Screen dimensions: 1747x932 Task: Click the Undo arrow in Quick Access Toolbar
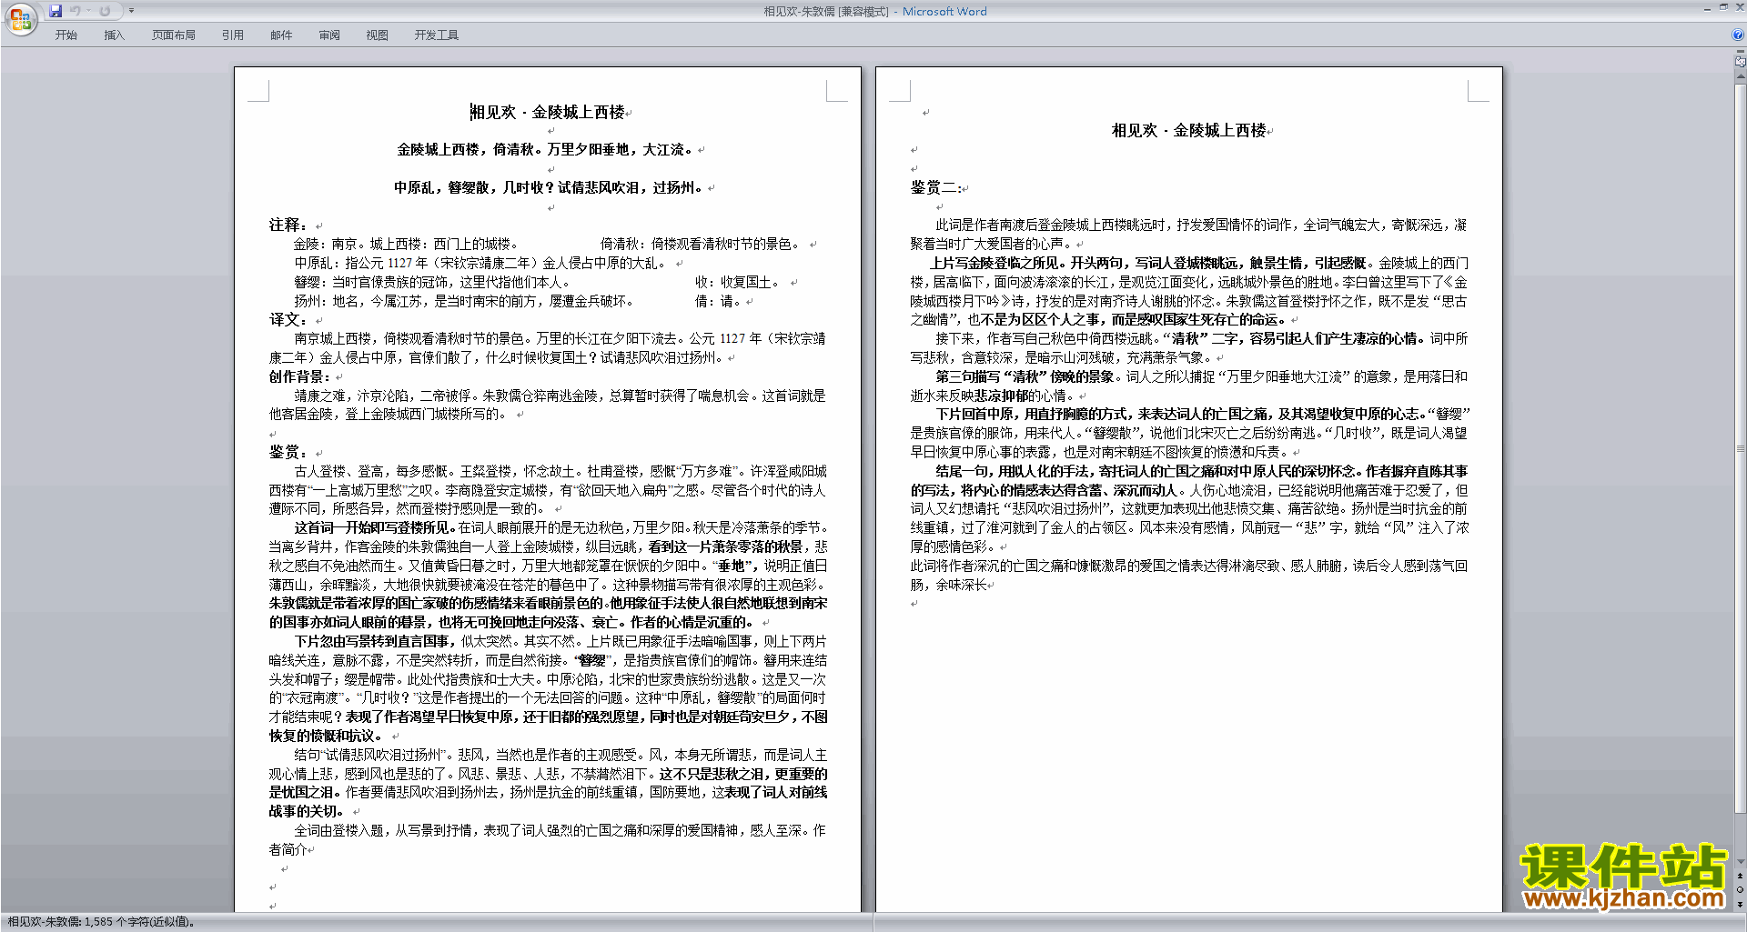click(76, 11)
